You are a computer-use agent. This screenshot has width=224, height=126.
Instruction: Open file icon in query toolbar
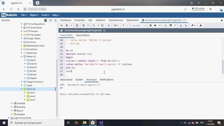(62, 26)
